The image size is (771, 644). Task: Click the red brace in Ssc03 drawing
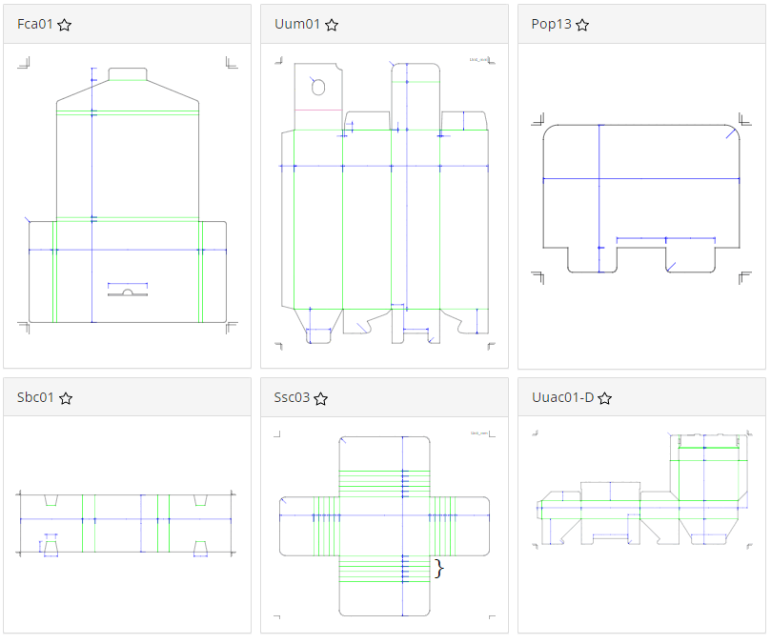click(x=438, y=569)
